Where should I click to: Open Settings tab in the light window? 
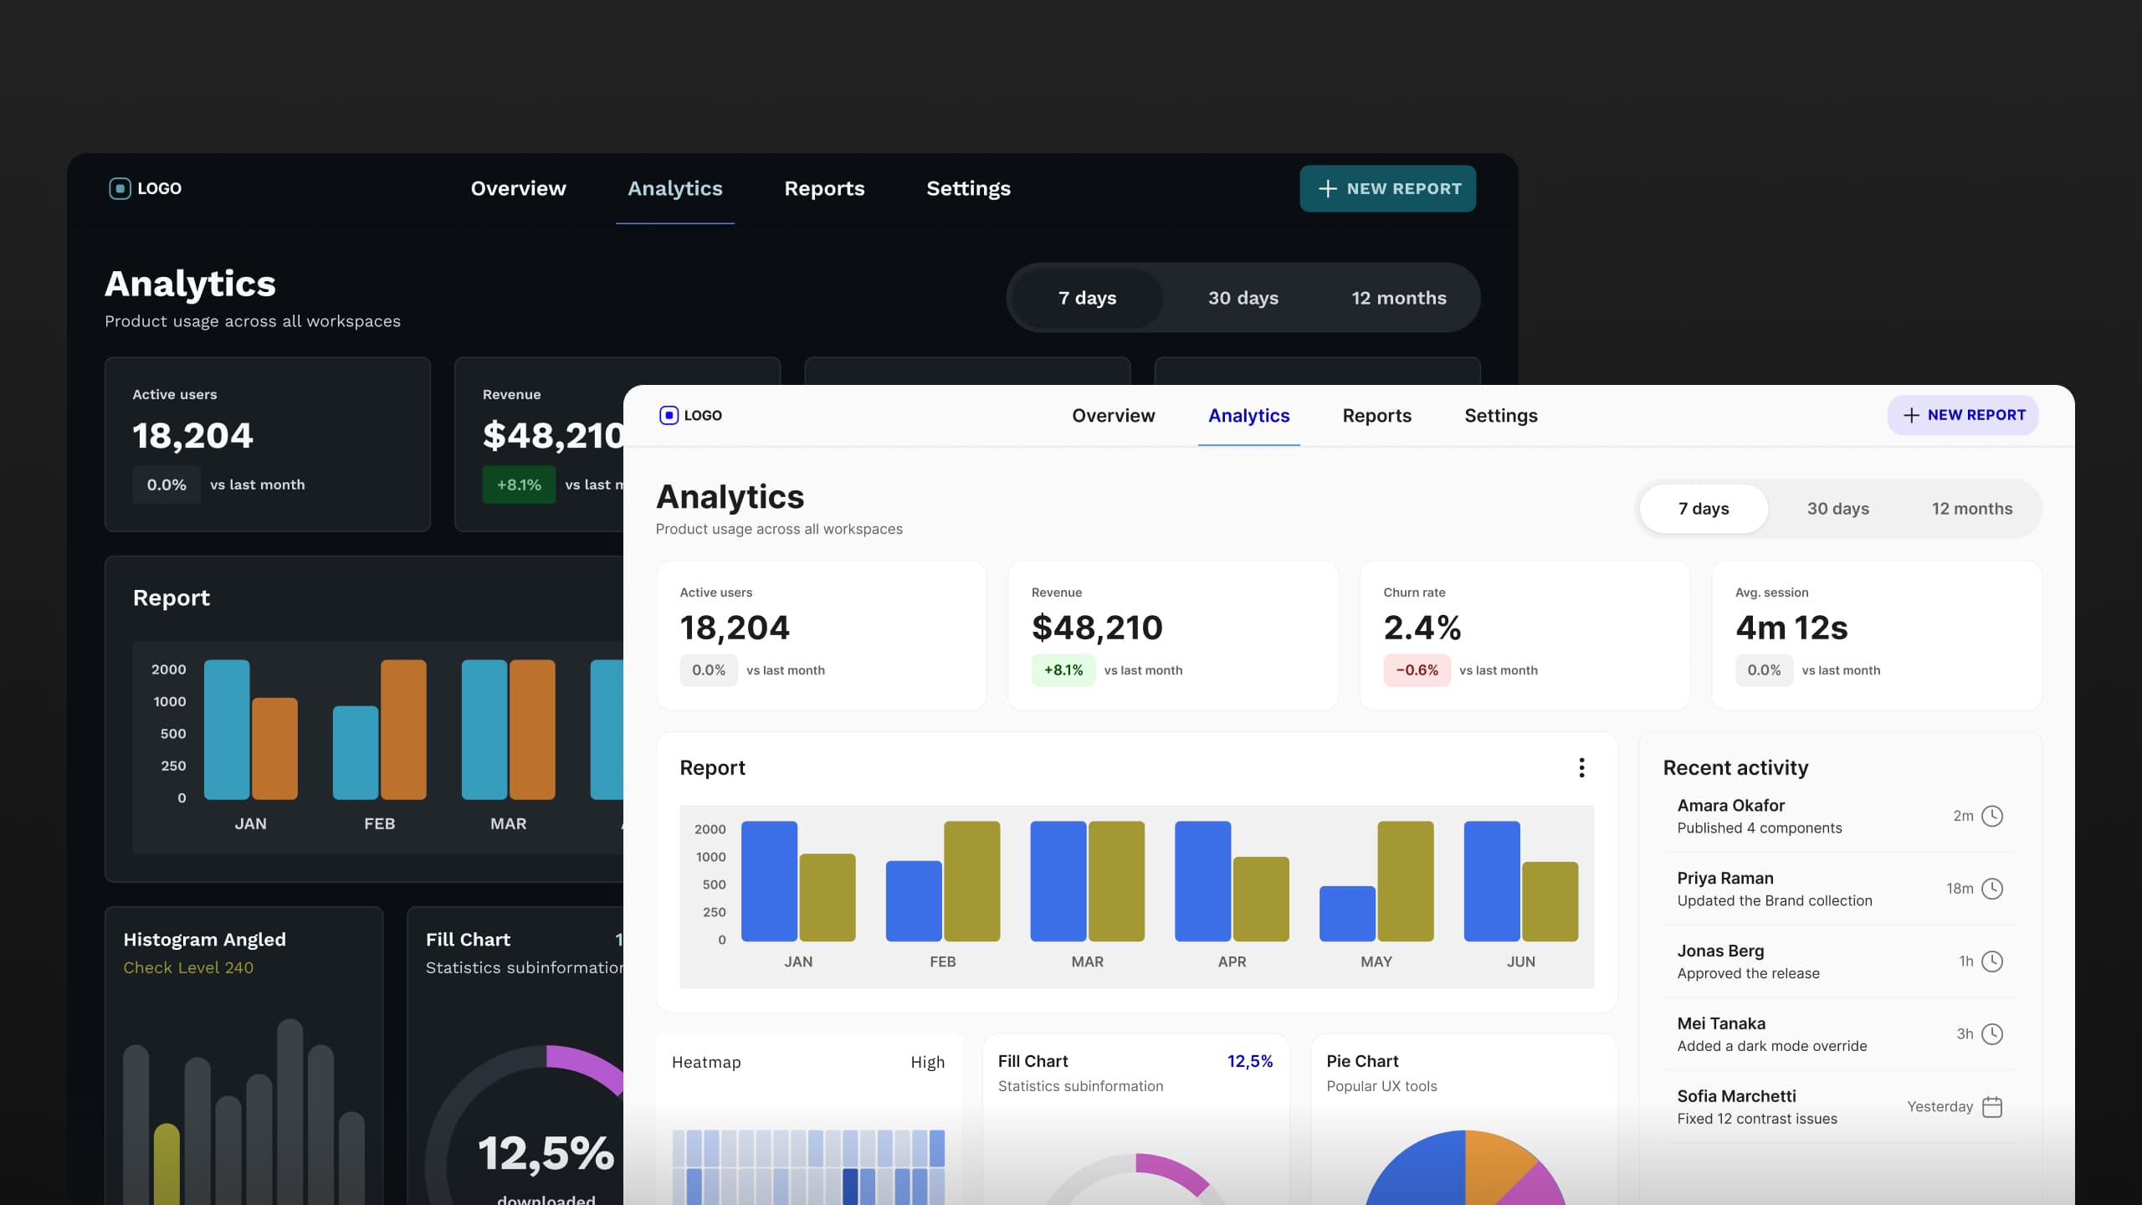click(1500, 416)
